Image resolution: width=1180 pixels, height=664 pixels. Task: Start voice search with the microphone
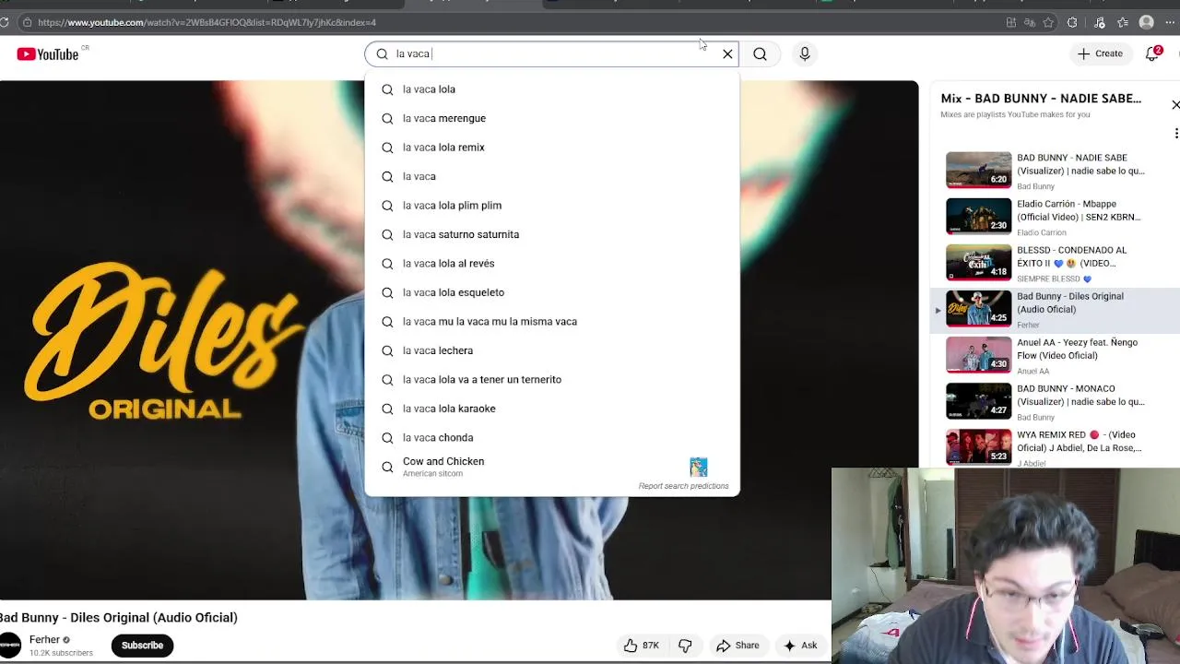[x=805, y=54]
